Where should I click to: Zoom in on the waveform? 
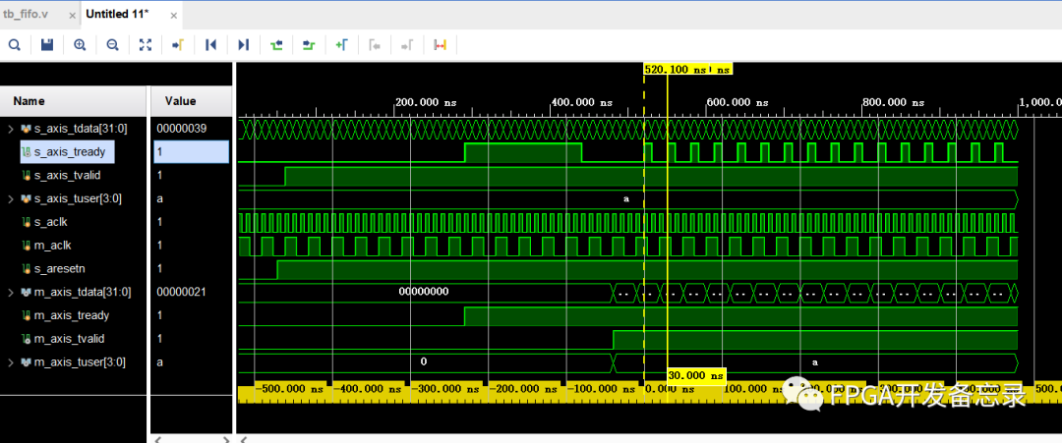pos(80,45)
